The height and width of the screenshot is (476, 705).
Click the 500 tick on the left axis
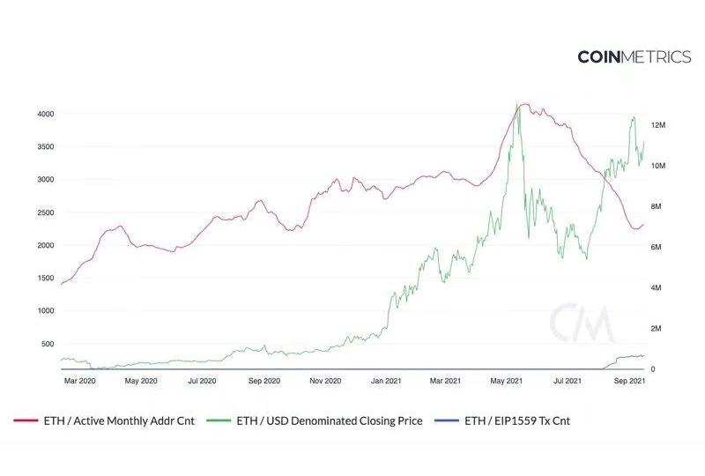[x=48, y=344]
